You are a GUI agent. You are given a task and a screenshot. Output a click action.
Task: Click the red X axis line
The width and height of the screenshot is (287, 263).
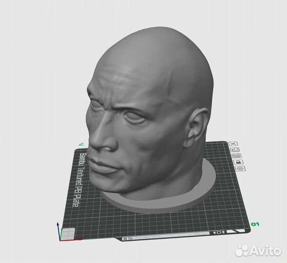click(x=71, y=240)
